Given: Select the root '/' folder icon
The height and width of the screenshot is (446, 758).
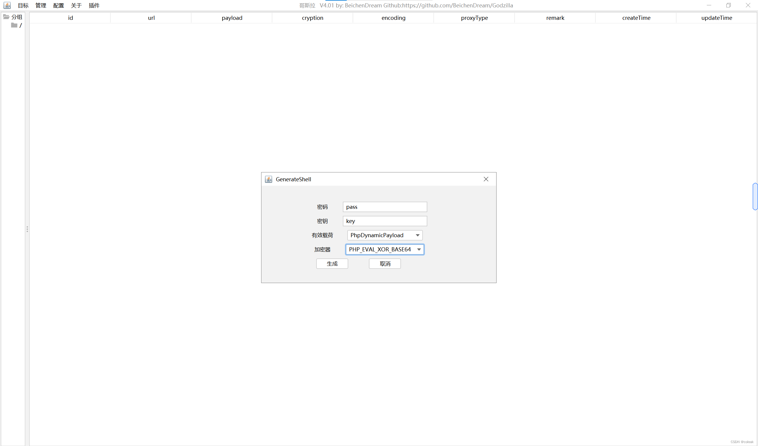Looking at the screenshot, I should click(x=14, y=25).
